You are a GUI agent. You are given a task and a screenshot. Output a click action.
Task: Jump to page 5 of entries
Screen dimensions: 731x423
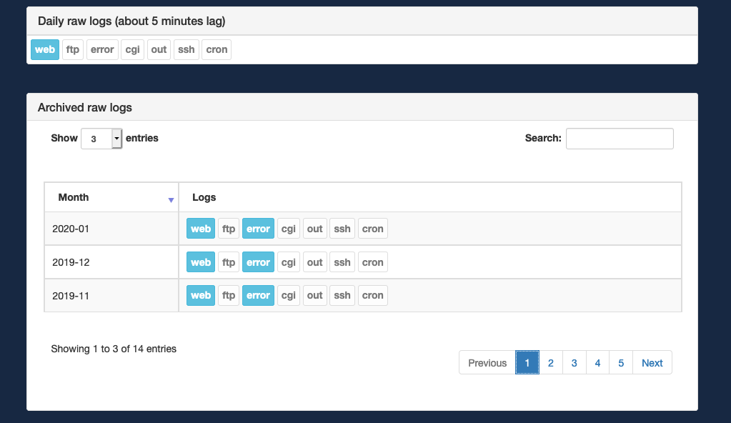pos(620,362)
